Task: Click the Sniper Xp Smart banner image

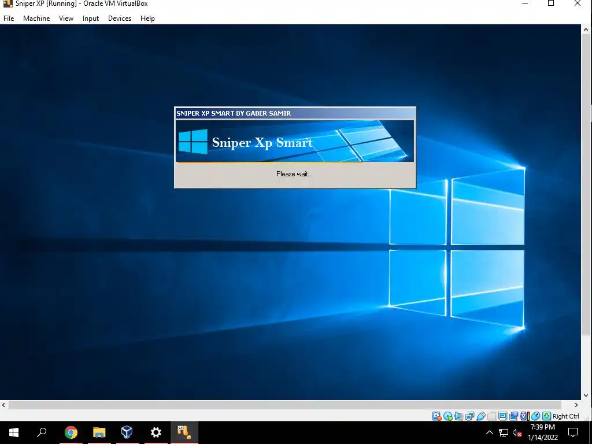Action: point(295,141)
